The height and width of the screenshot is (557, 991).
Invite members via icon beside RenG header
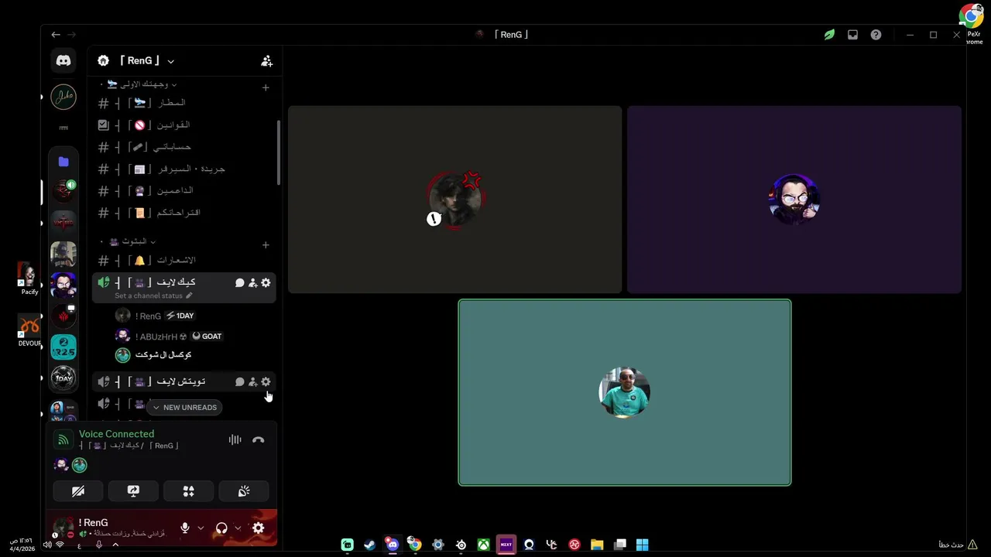[266, 60]
